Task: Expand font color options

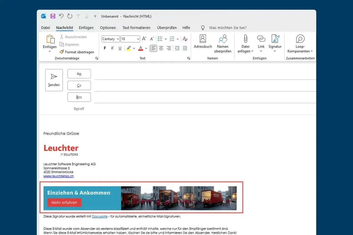Action: pyautogui.click(x=146, y=48)
